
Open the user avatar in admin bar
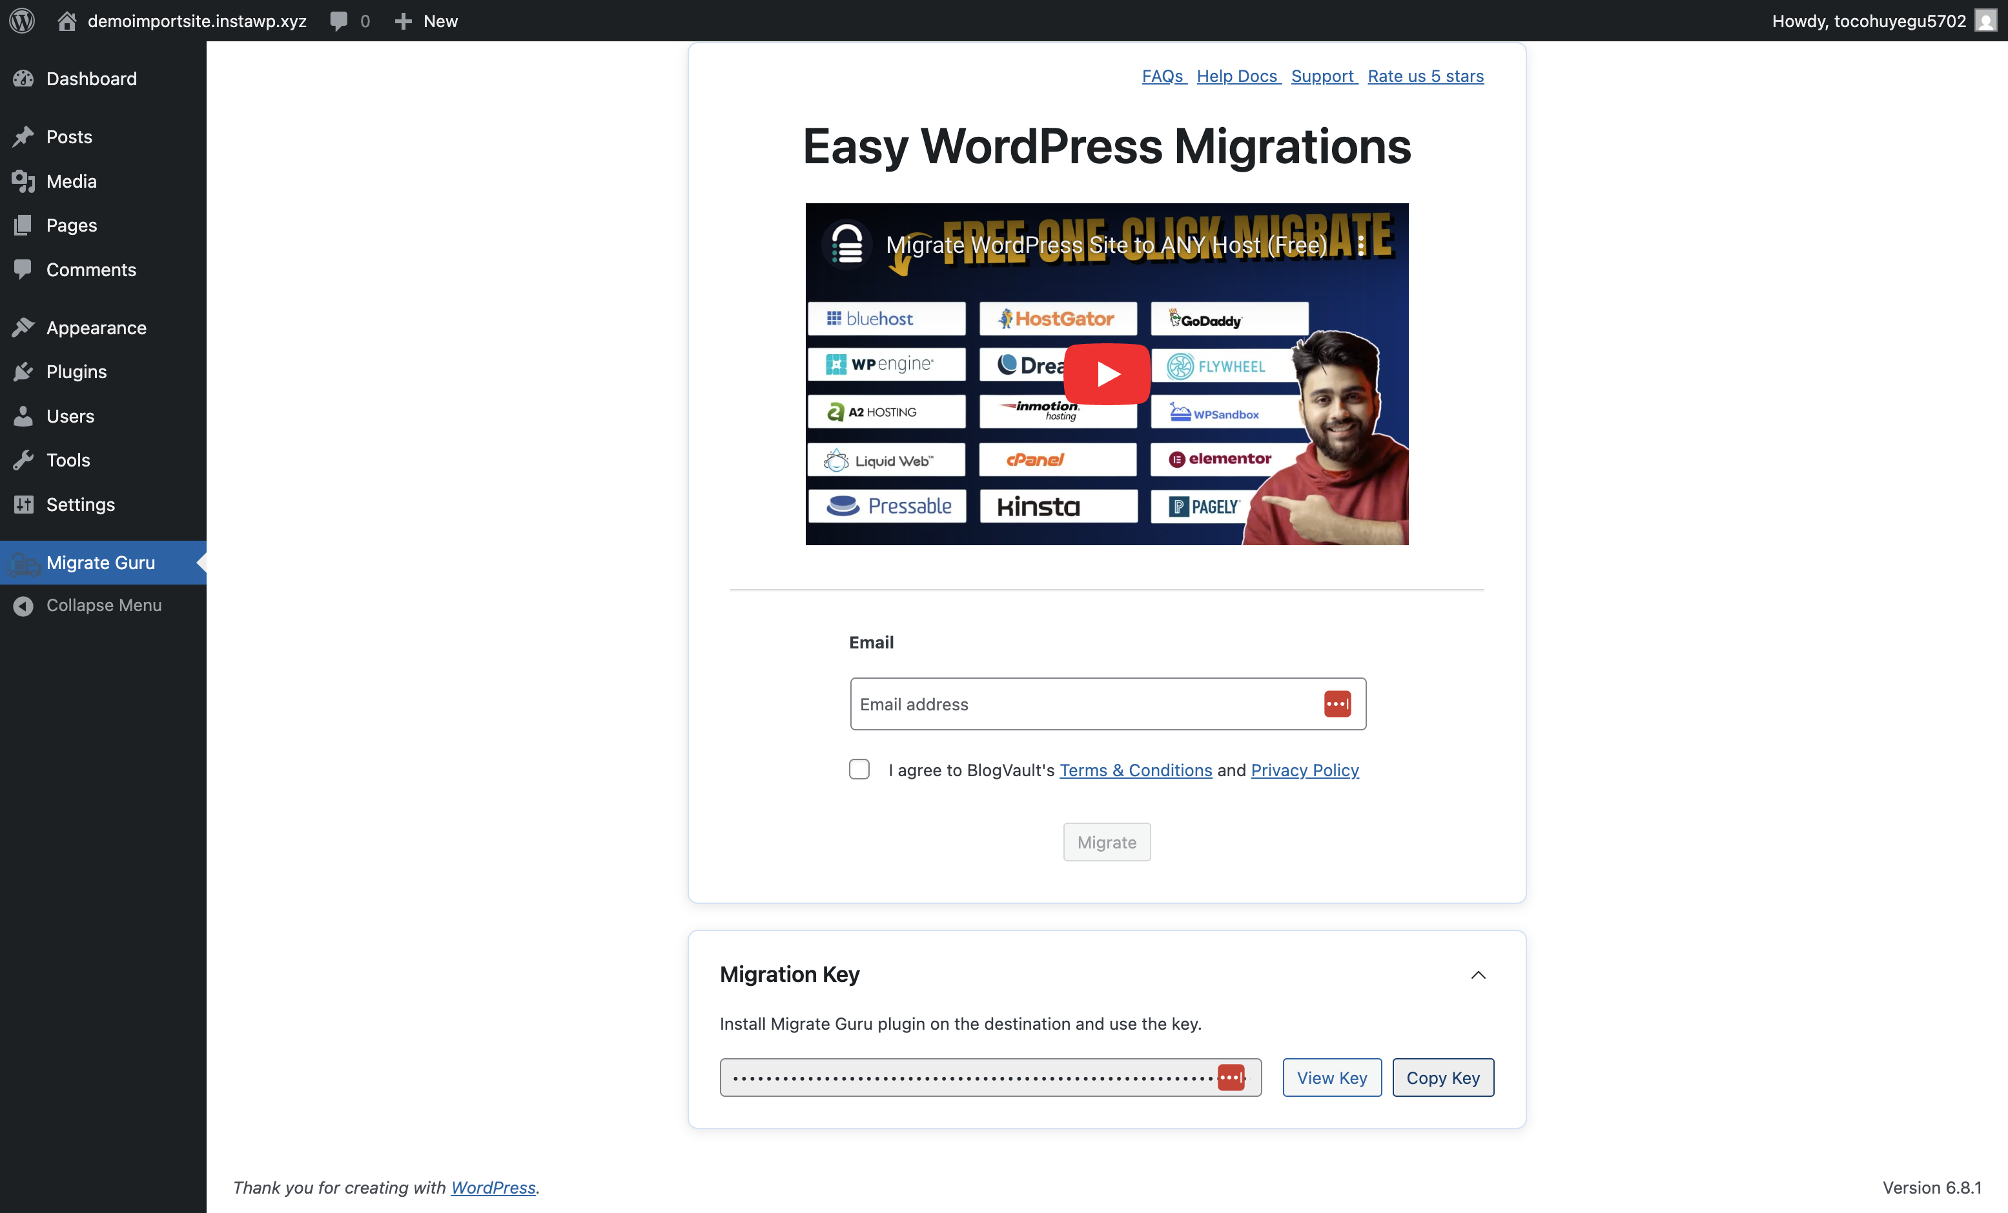coord(1986,21)
